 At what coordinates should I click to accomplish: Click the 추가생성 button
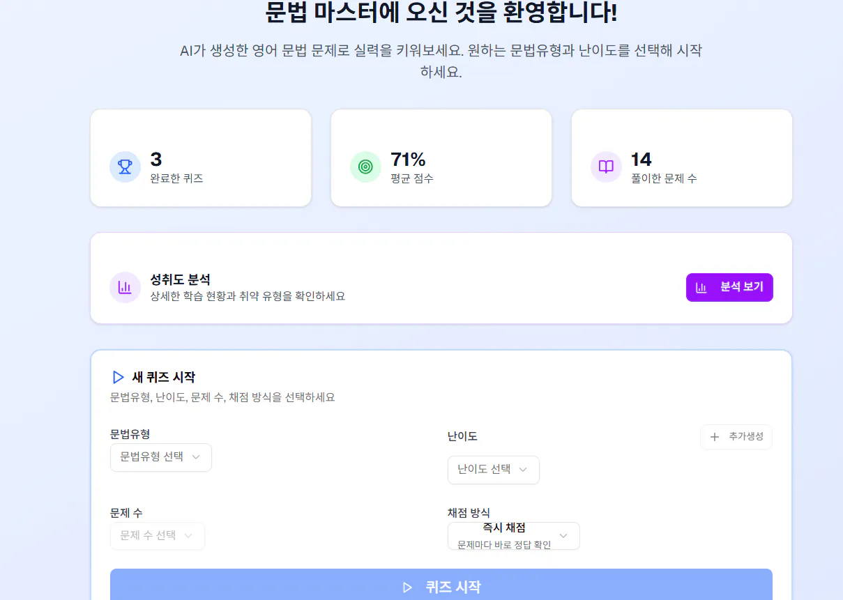736,437
